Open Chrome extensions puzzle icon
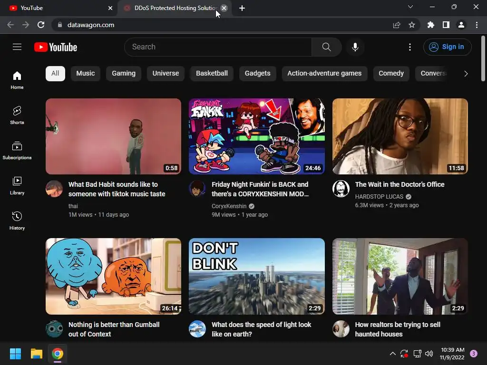487x365 pixels. 431,25
